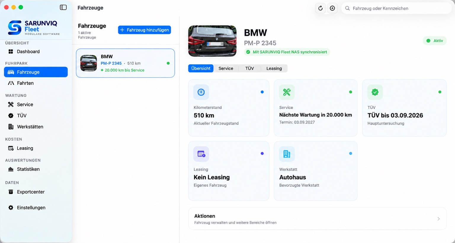455x243 pixels.
Task: Select the BMW vehicle card in the list
Action: point(125,63)
